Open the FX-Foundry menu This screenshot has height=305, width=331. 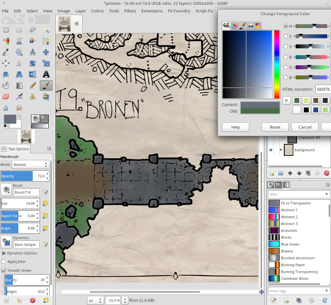point(179,11)
